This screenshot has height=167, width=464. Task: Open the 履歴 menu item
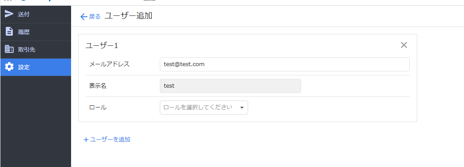coord(35,32)
